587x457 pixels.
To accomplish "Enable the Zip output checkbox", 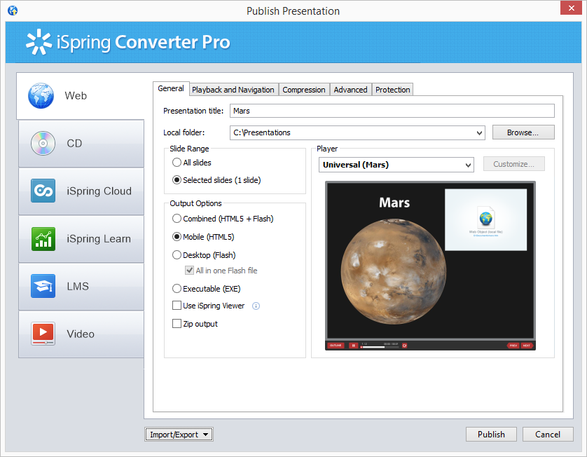I will pos(177,323).
